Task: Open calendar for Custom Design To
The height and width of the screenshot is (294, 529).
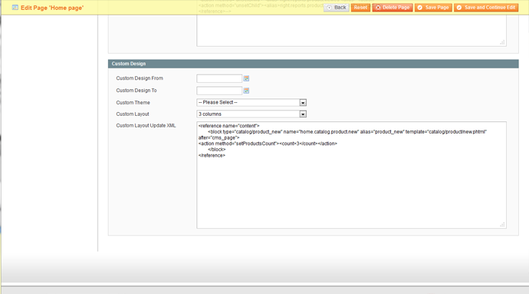Action: click(x=246, y=91)
